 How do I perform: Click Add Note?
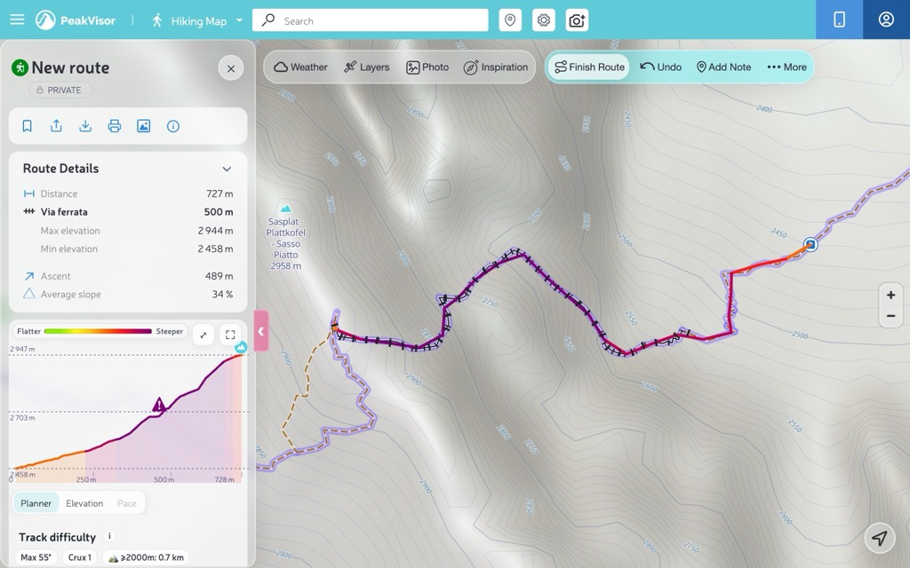tap(723, 67)
